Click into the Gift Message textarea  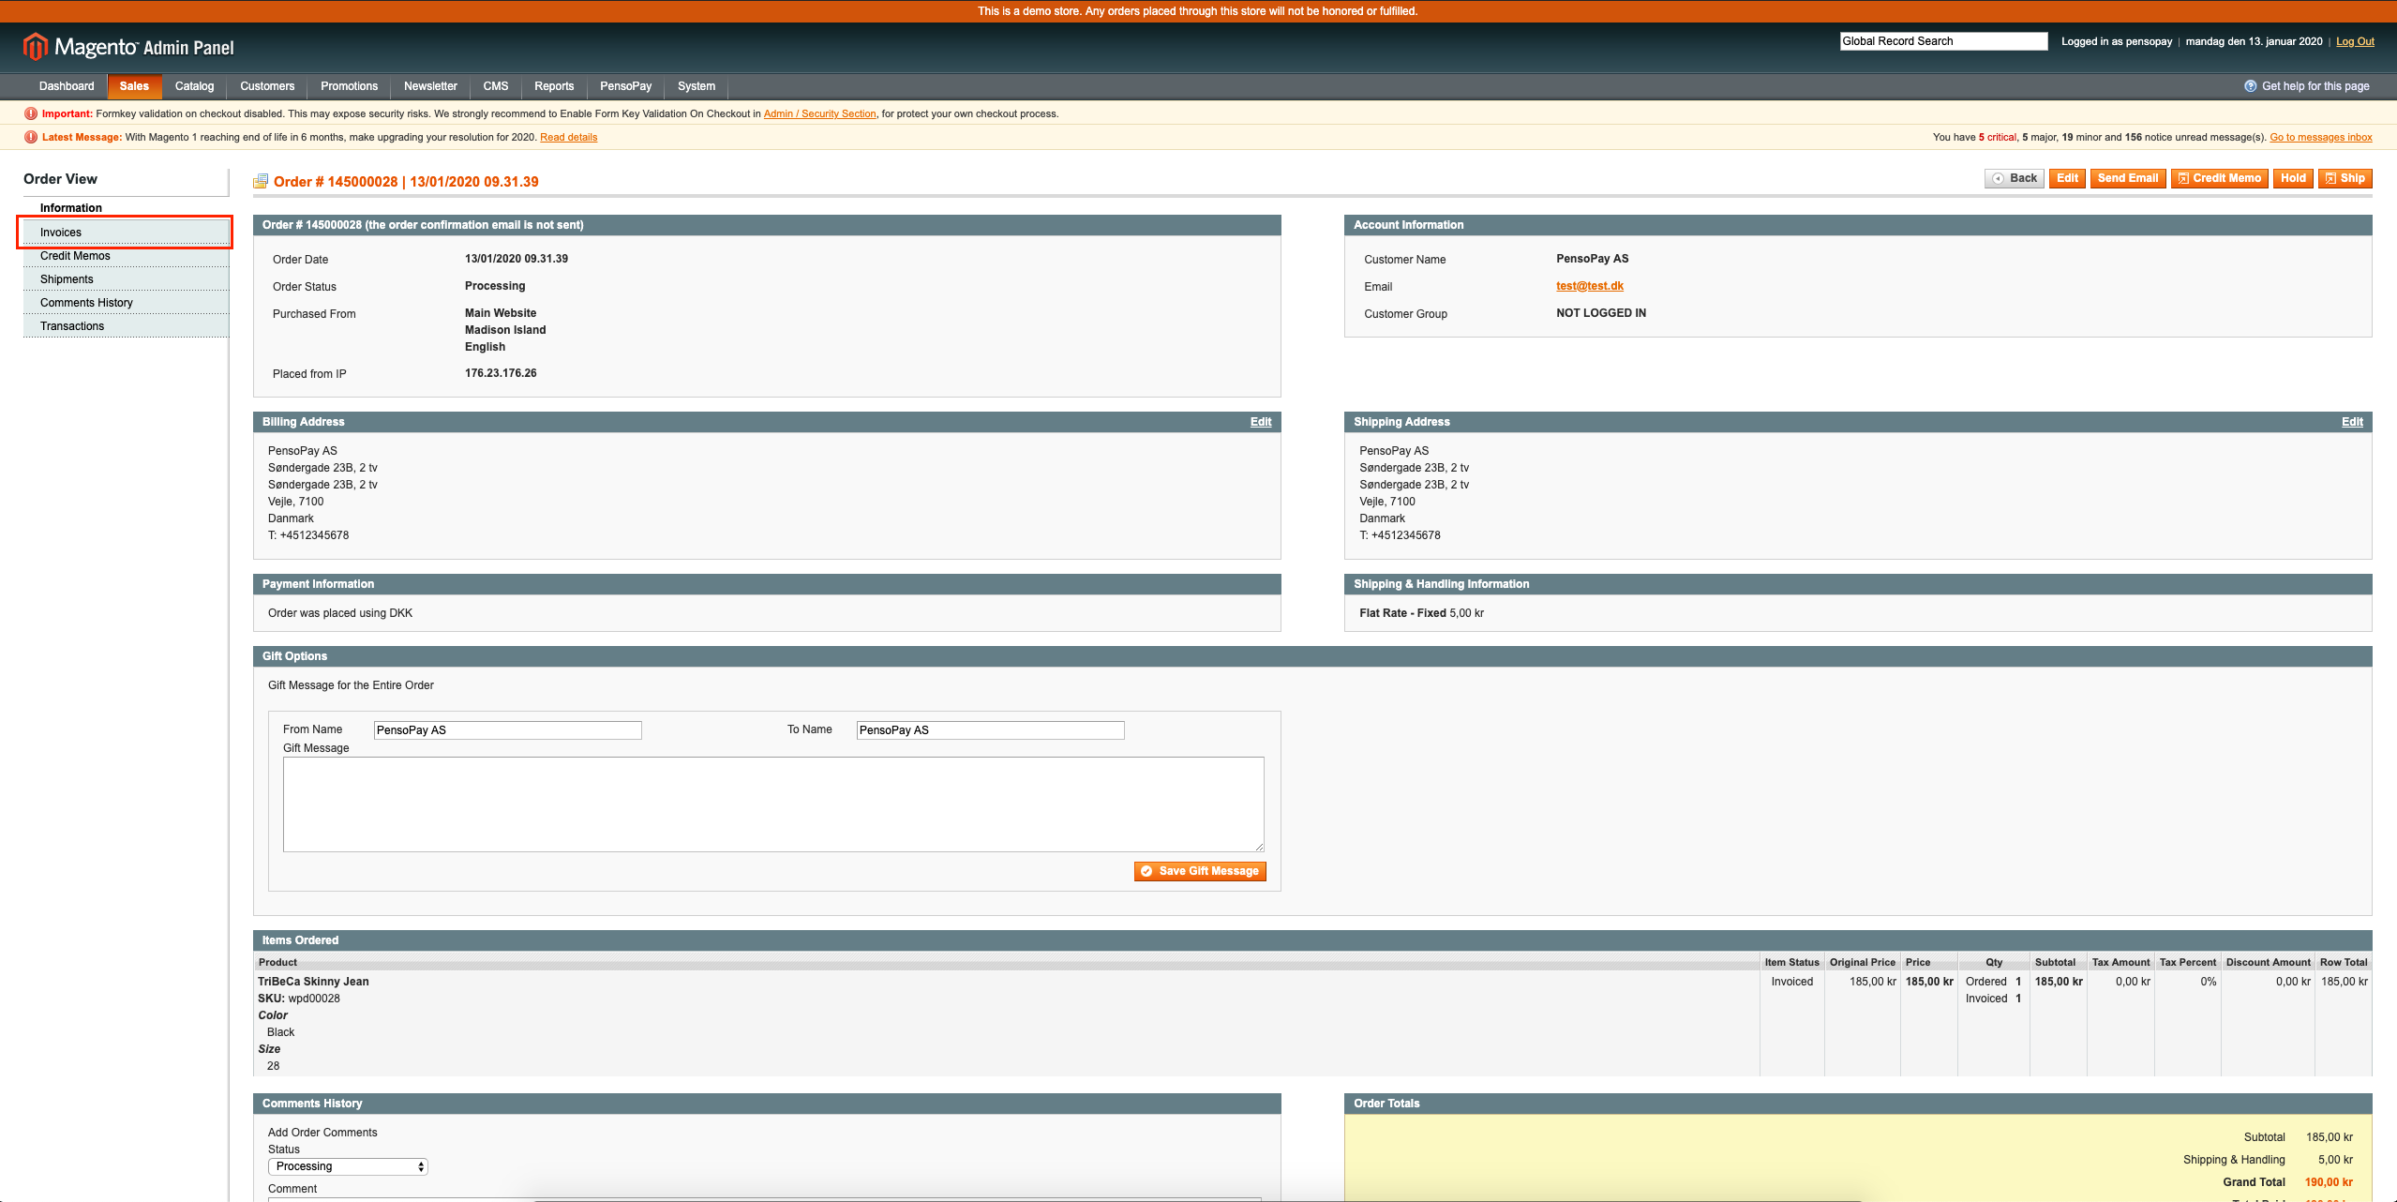[x=773, y=804]
